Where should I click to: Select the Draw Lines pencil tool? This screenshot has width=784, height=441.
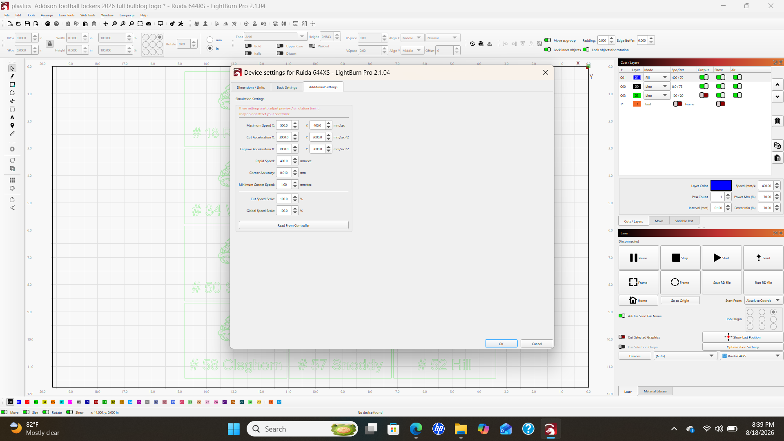click(12, 76)
